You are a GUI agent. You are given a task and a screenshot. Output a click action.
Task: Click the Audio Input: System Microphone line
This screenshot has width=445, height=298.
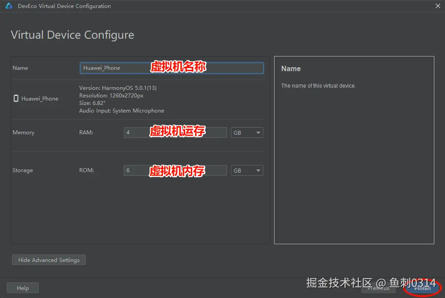click(121, 111)
